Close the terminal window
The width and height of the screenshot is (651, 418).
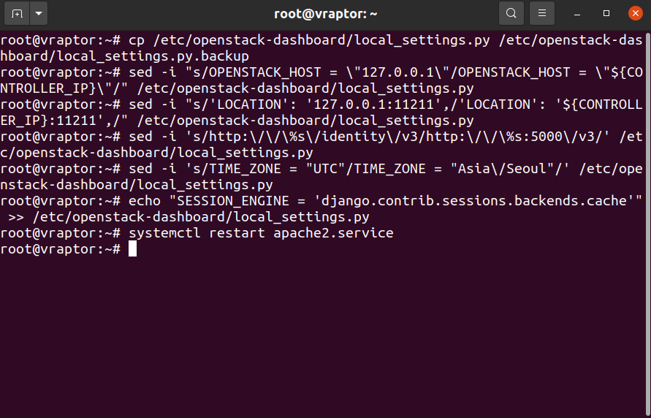point(635,13)
